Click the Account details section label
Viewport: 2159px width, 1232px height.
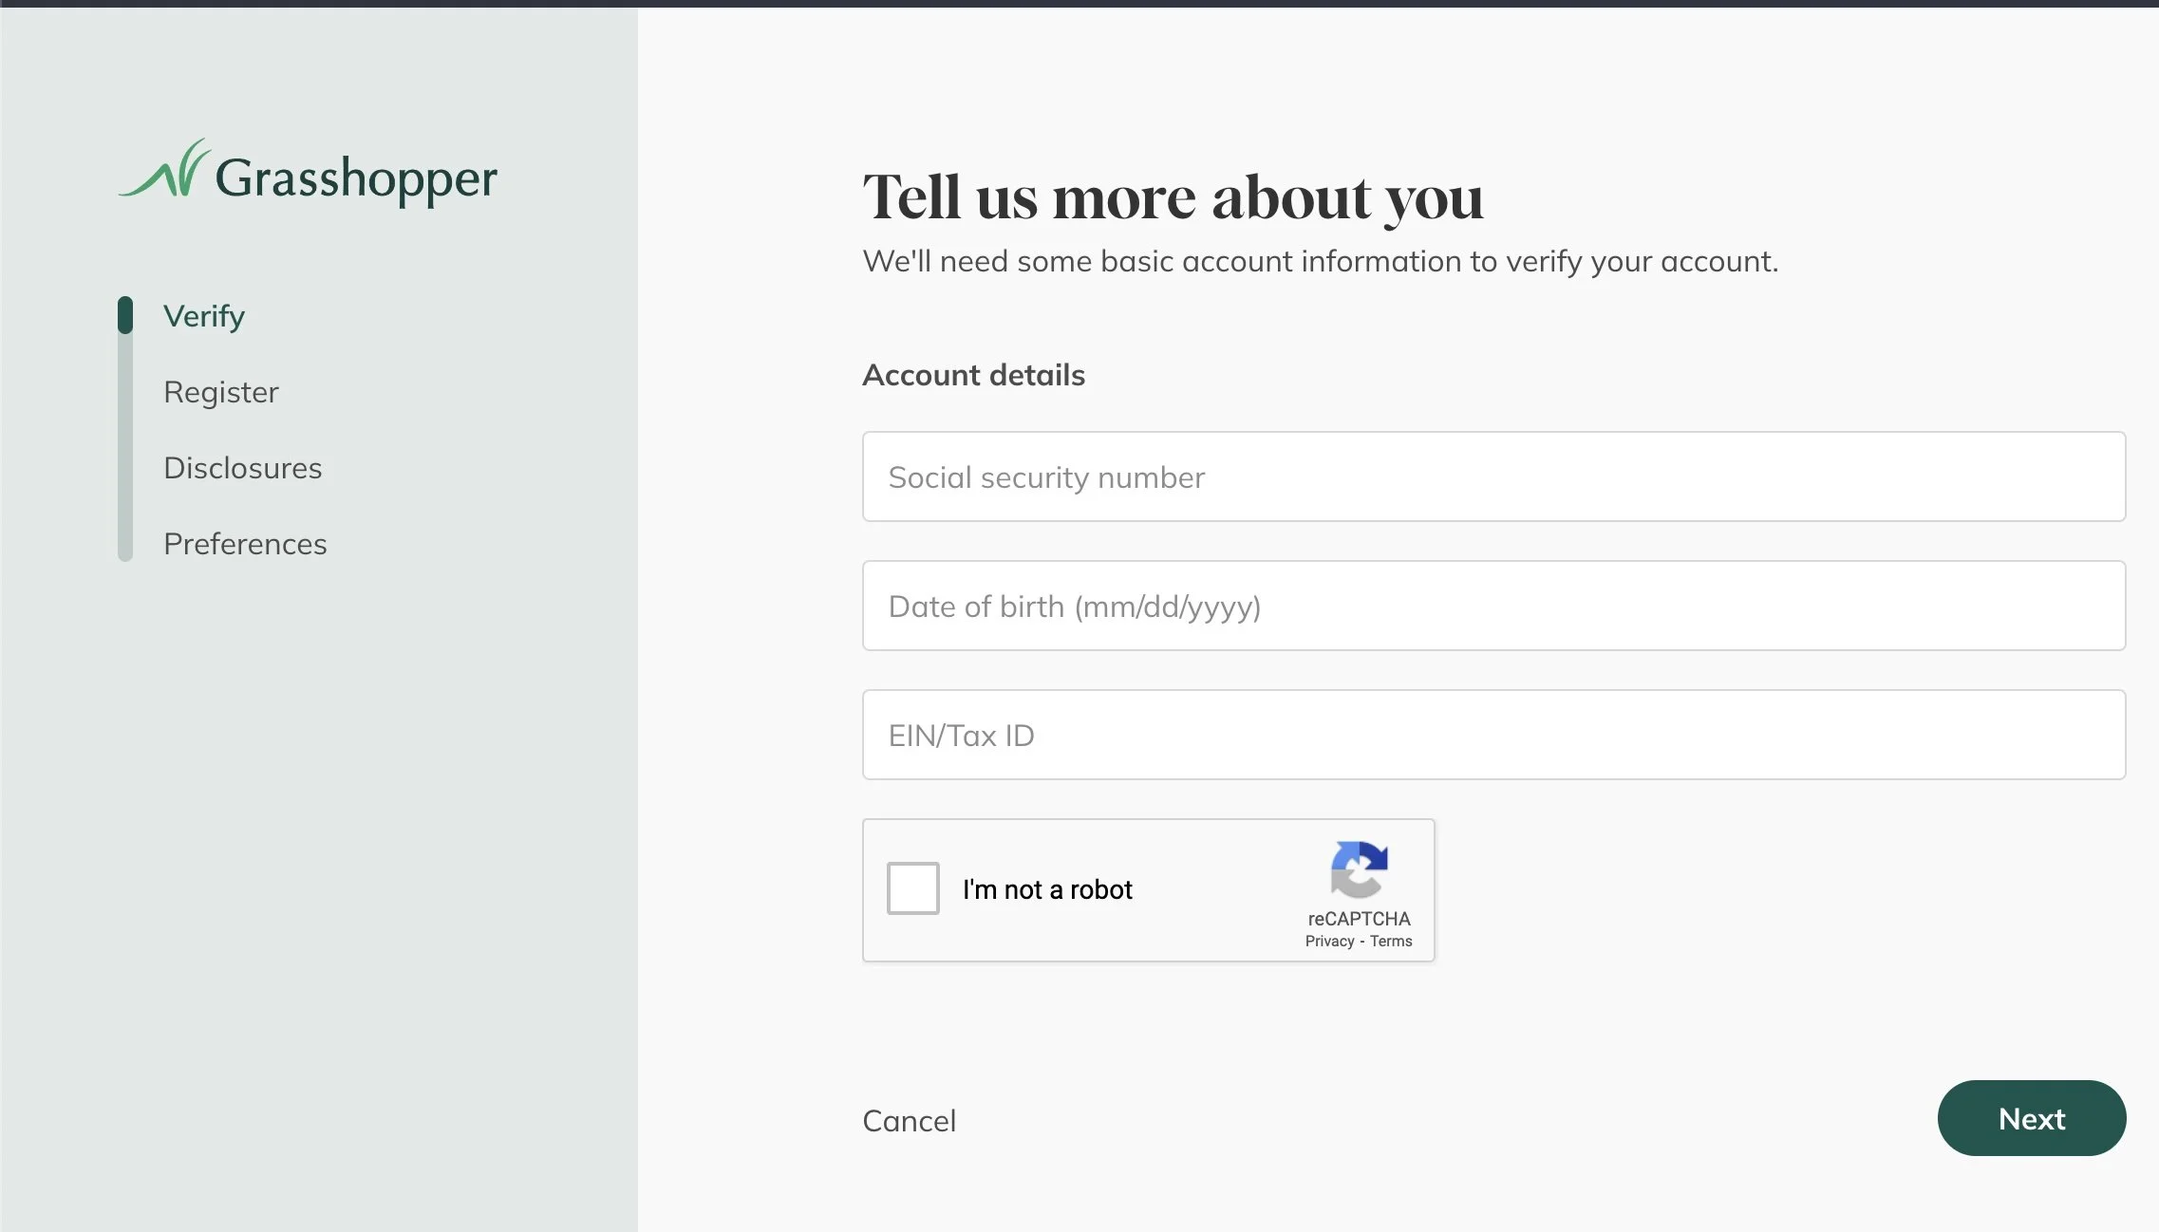click(973, 375)
